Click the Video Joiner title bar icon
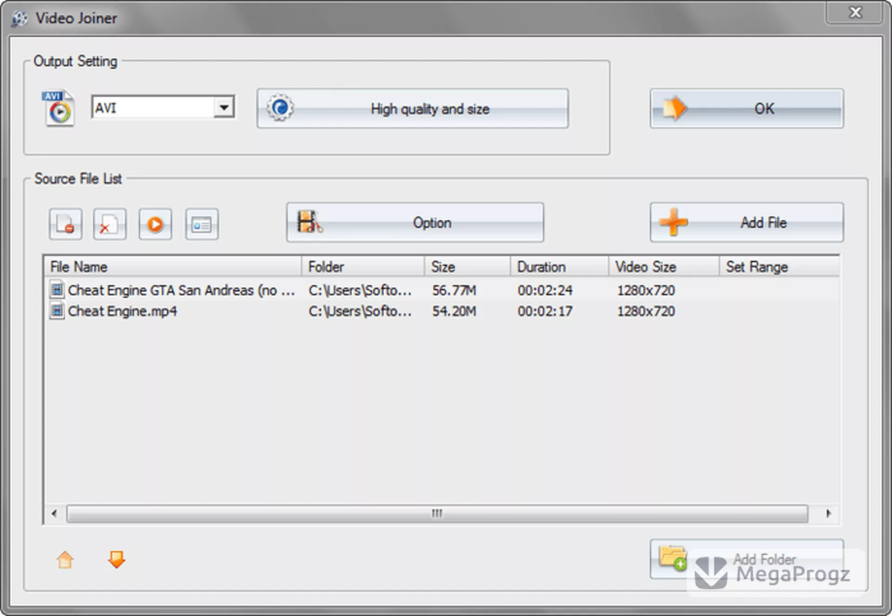The width and height of the screenshot is (892, 616). coord(20,19)
